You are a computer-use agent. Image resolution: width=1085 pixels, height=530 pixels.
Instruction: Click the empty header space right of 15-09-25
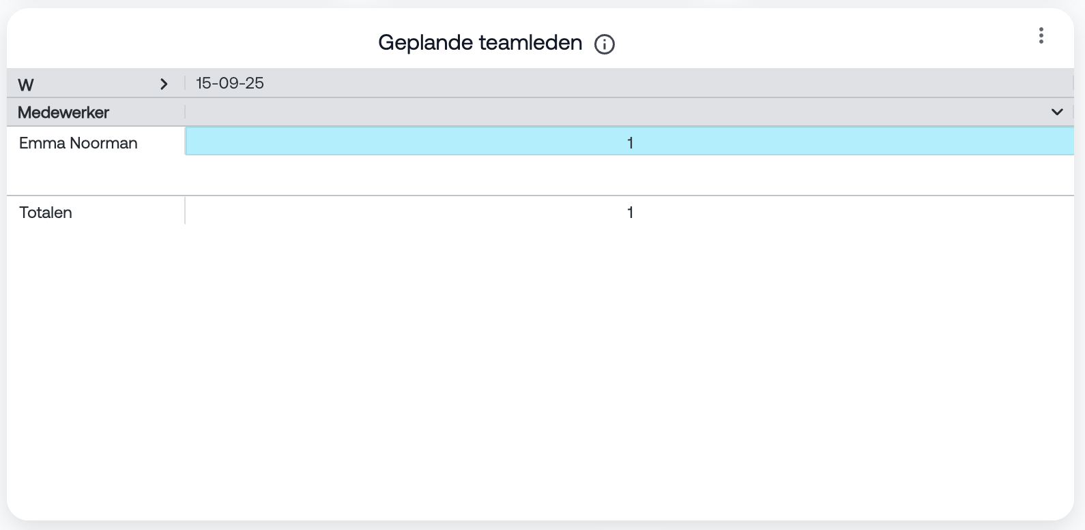click(648, 83)
